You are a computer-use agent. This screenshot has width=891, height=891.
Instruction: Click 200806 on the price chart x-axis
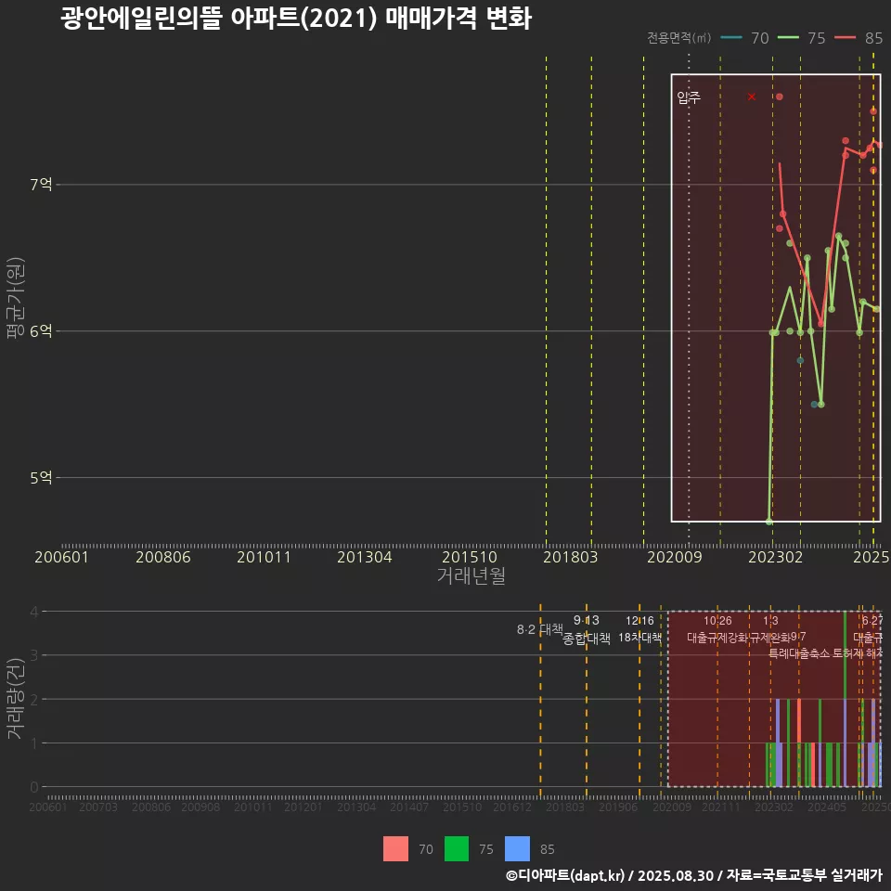coord(163,557)
